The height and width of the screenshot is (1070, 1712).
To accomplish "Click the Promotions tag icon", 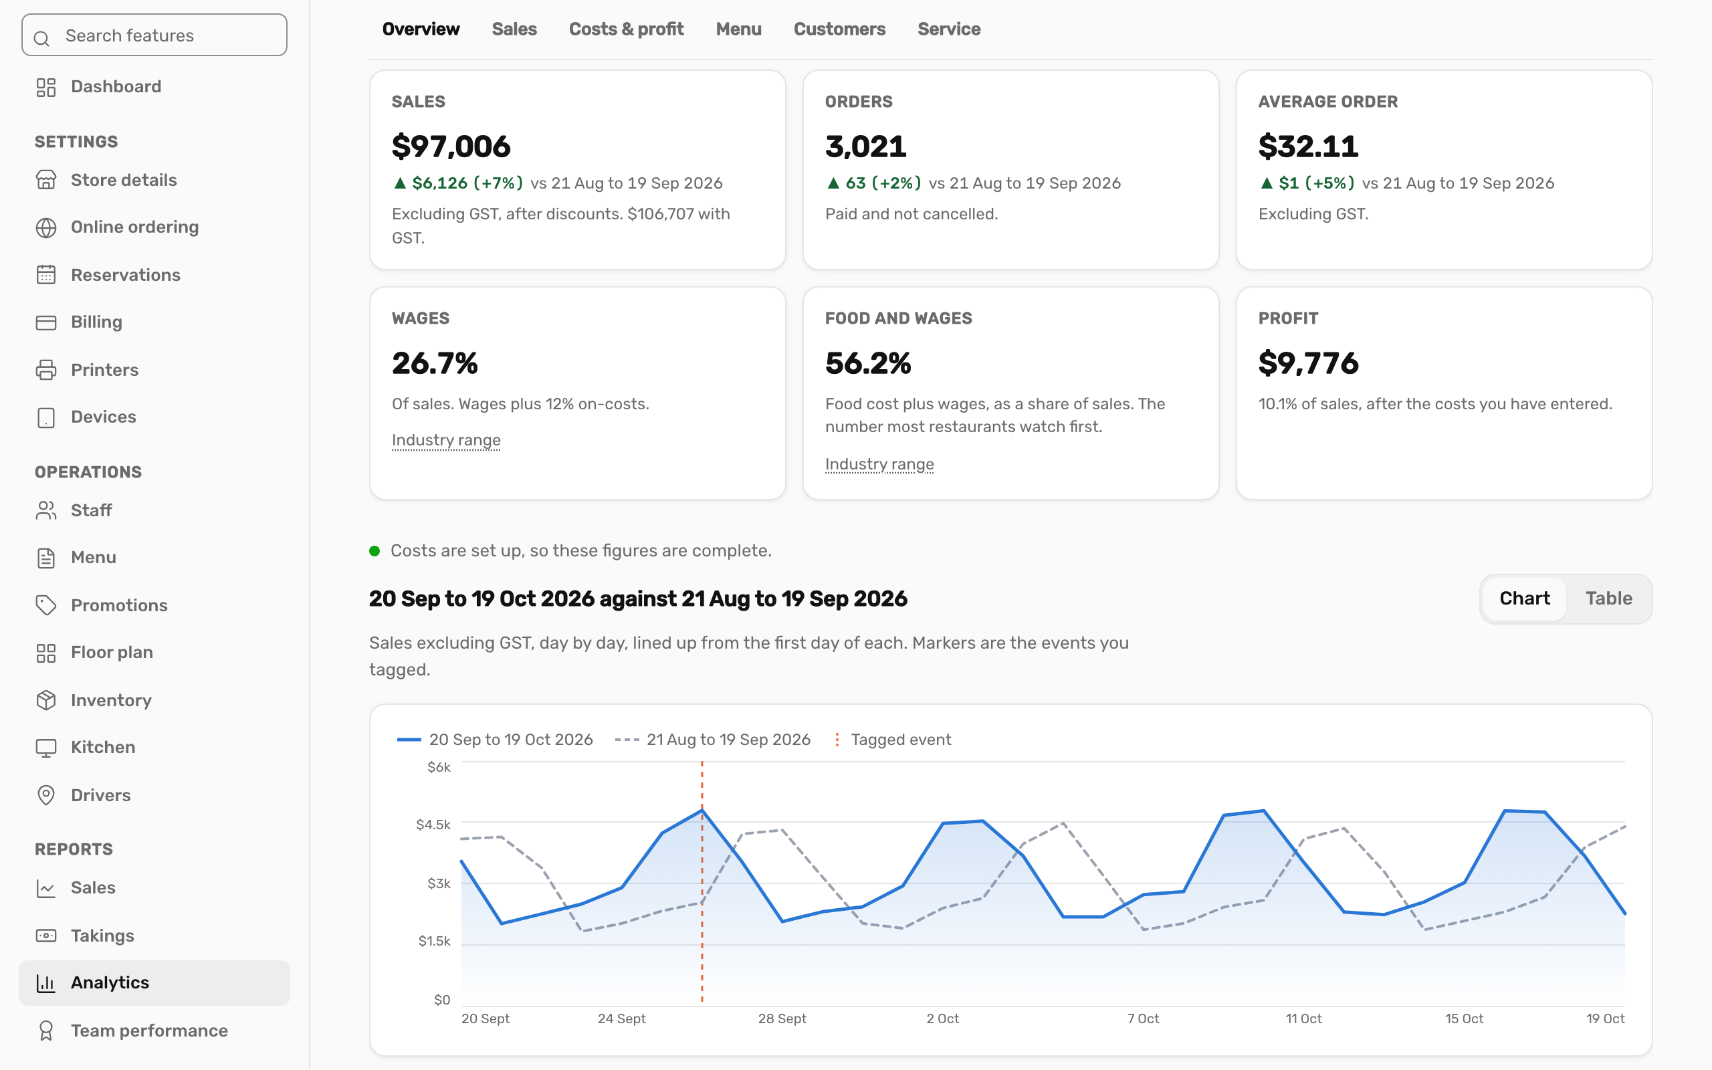I will 46,605.
